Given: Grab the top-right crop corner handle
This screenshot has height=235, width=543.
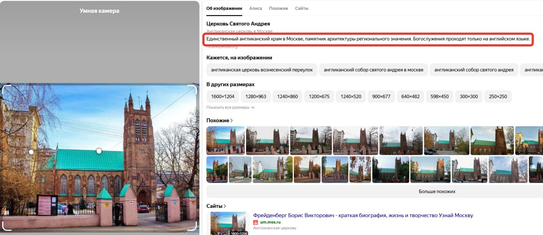Looking at the screenshot, I should (x=193, y=89).
